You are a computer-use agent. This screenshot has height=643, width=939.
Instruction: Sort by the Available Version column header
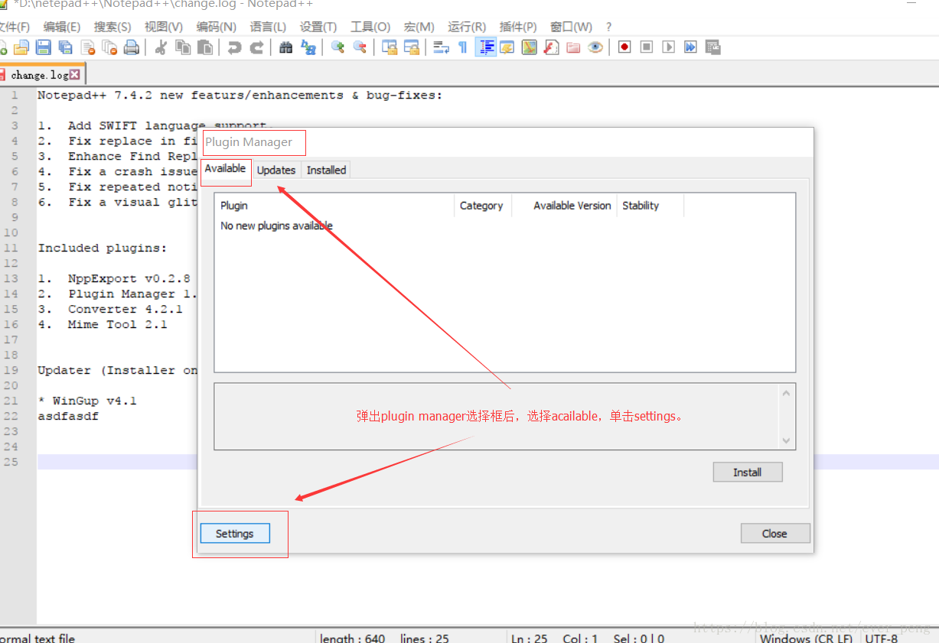pyautogui.click(x=565, y=206)
